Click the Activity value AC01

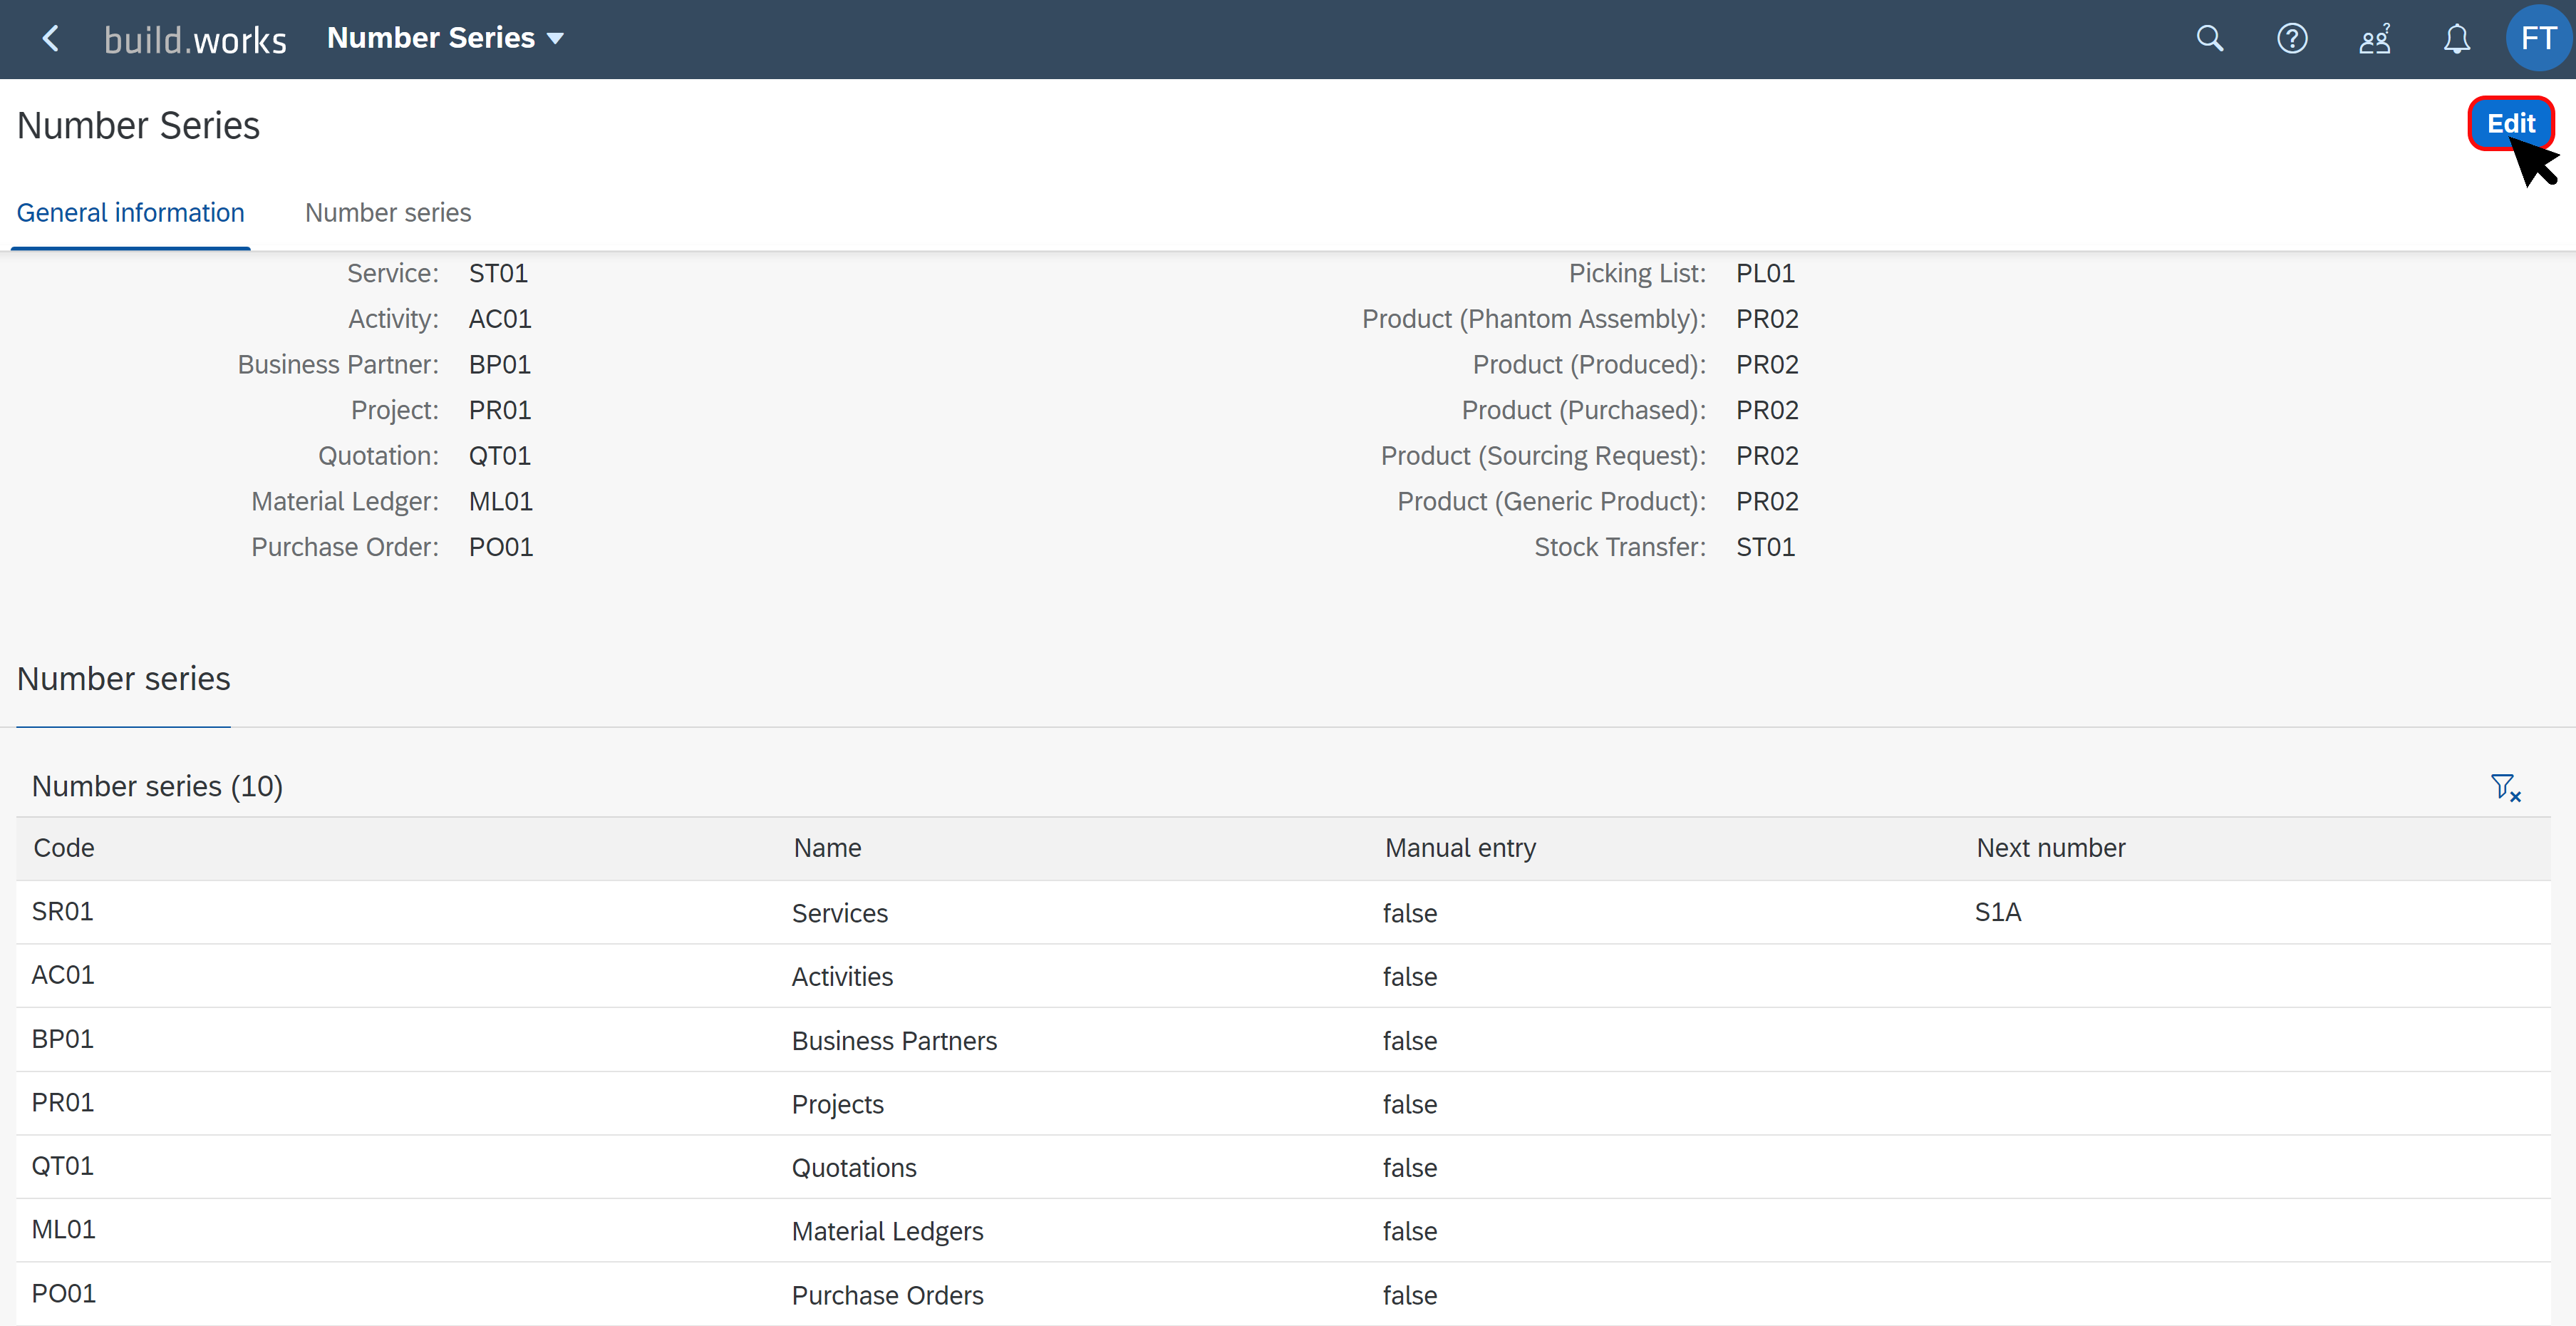click(x=500, y=319)
